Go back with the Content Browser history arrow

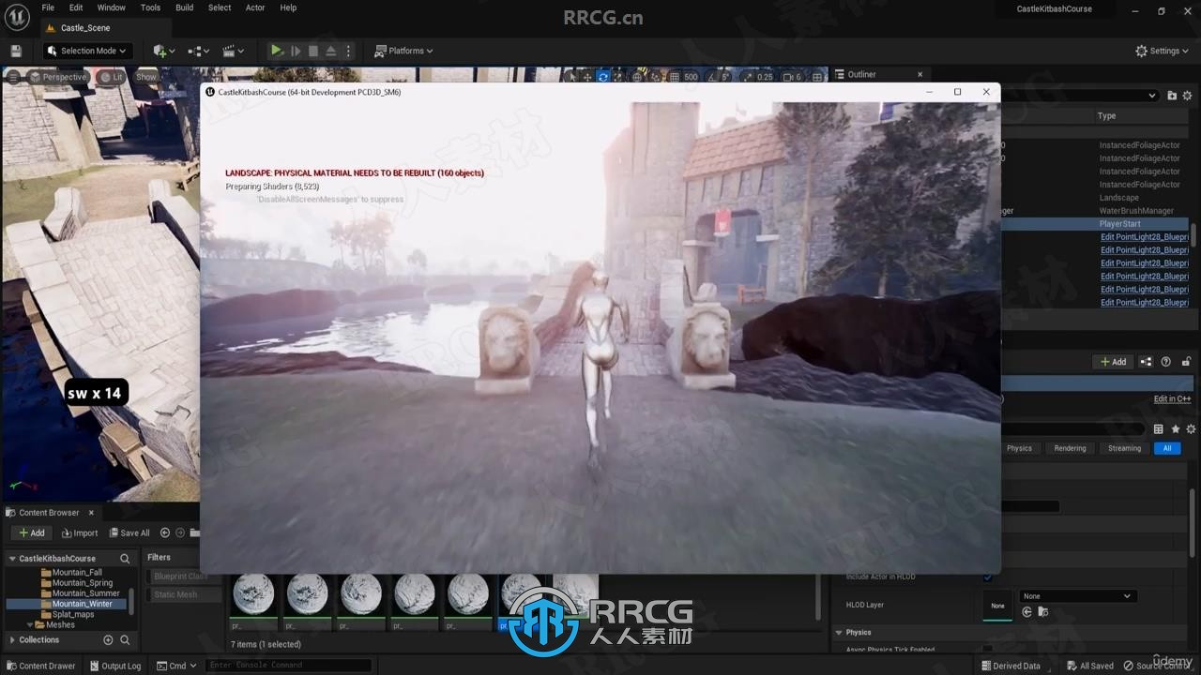(x=165, y=532)
